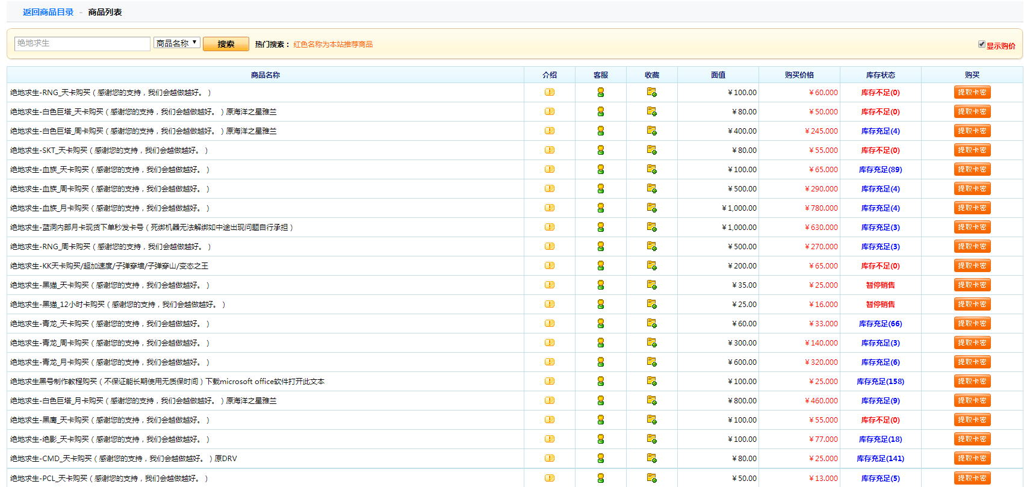1024x487 pixels.
Task: Favorite the 黑号制作教程购买 item
Action: click(651, 381)
